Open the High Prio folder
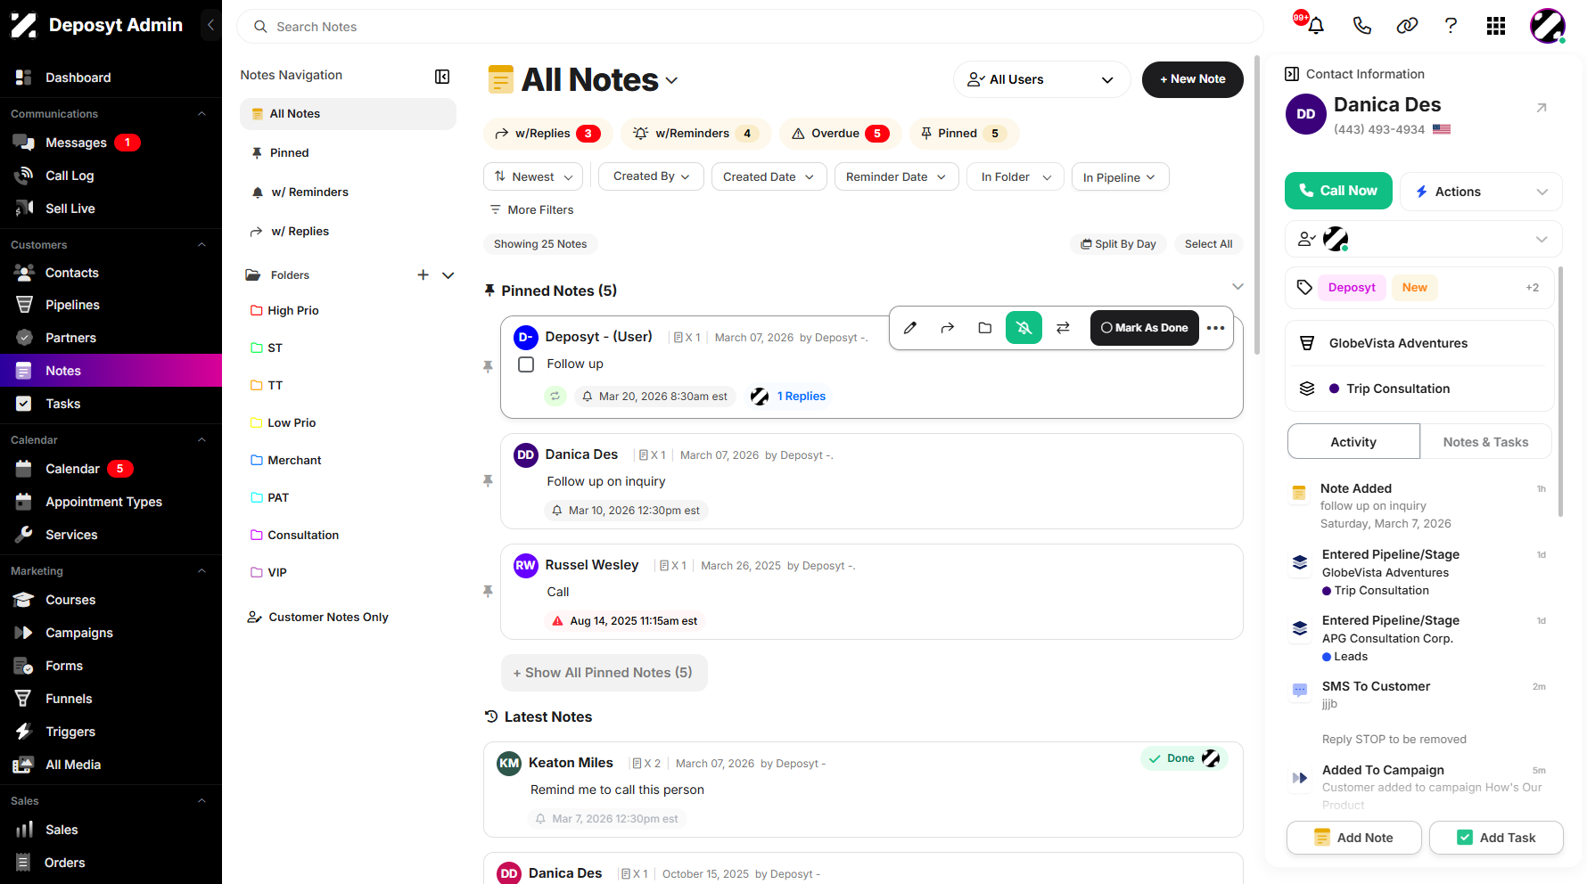The image size is (1587, 884). [292, 311]
